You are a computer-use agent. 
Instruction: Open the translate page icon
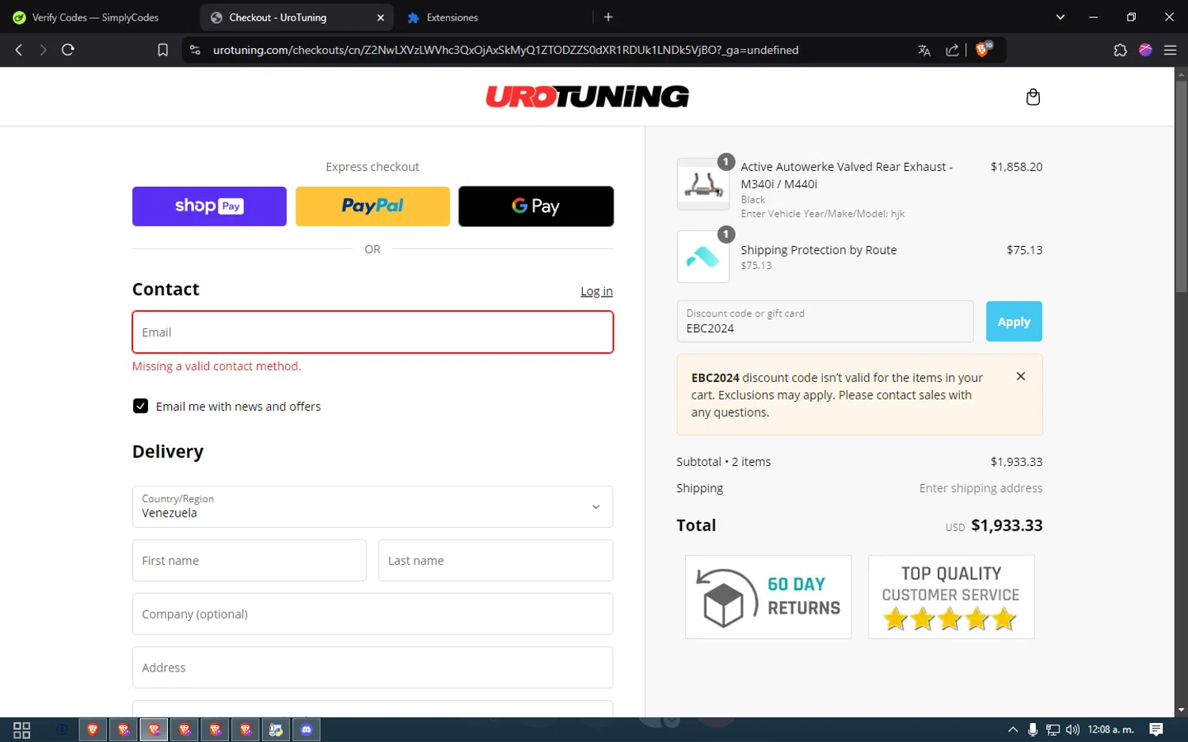click(924, 50)
